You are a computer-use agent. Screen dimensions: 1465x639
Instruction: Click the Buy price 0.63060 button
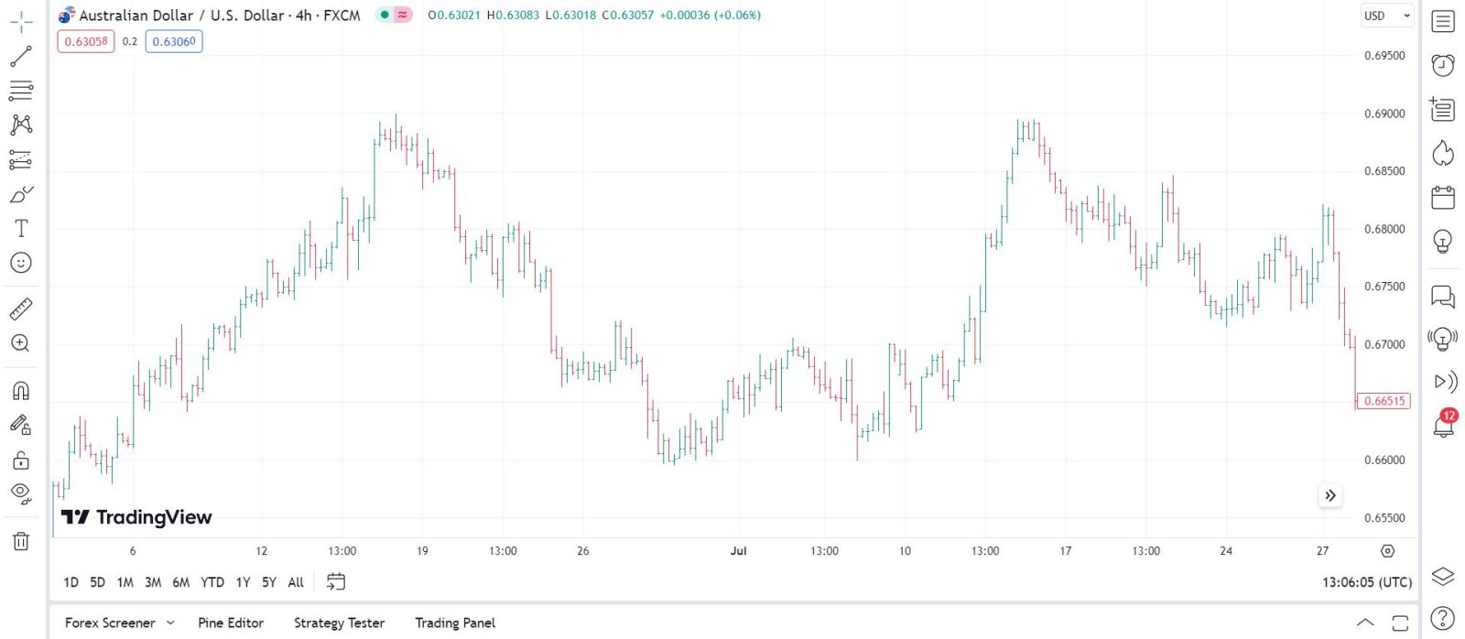pyautogui.click(x=174, y=41)
